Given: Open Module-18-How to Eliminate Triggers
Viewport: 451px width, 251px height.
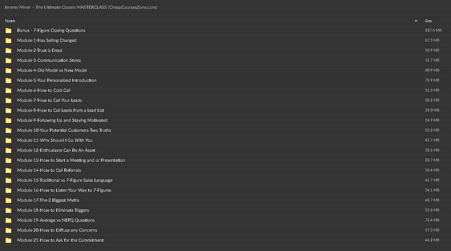Looking at the screenshot, I should coord(53,210).
